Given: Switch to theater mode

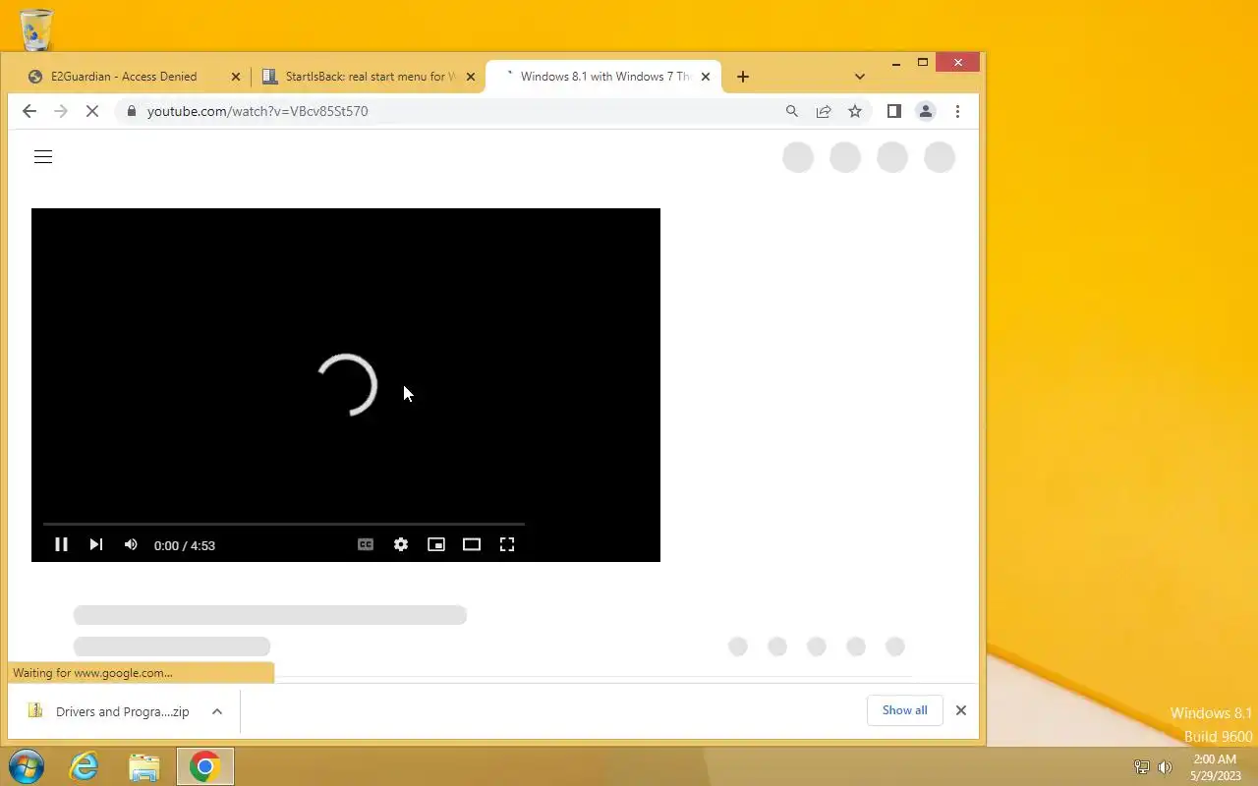Looking at the screenshot, I should (472, 544).
